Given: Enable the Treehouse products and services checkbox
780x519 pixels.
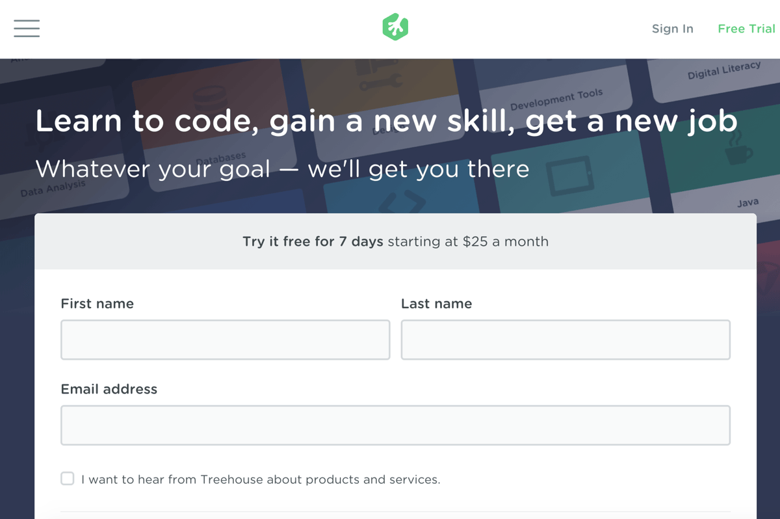Looking at the screenshot, I should tap(68, 479).
